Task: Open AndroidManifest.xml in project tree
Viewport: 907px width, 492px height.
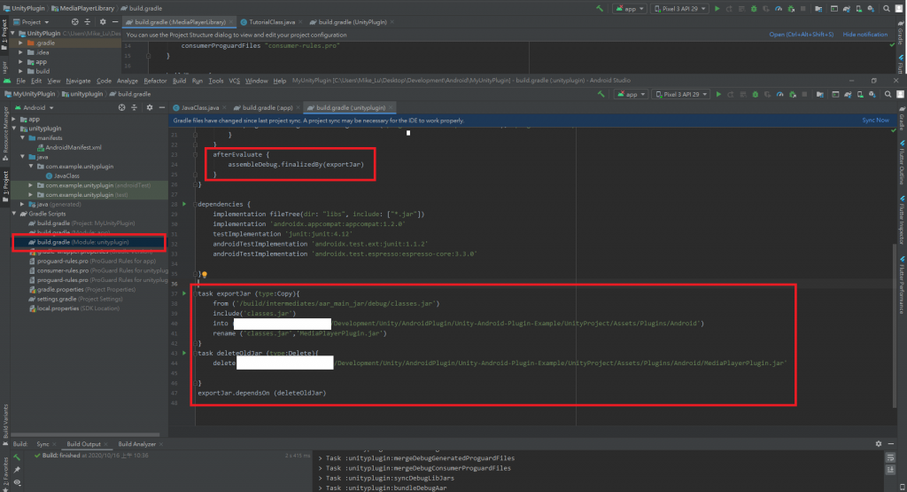Action: click(x=73, y=147)
